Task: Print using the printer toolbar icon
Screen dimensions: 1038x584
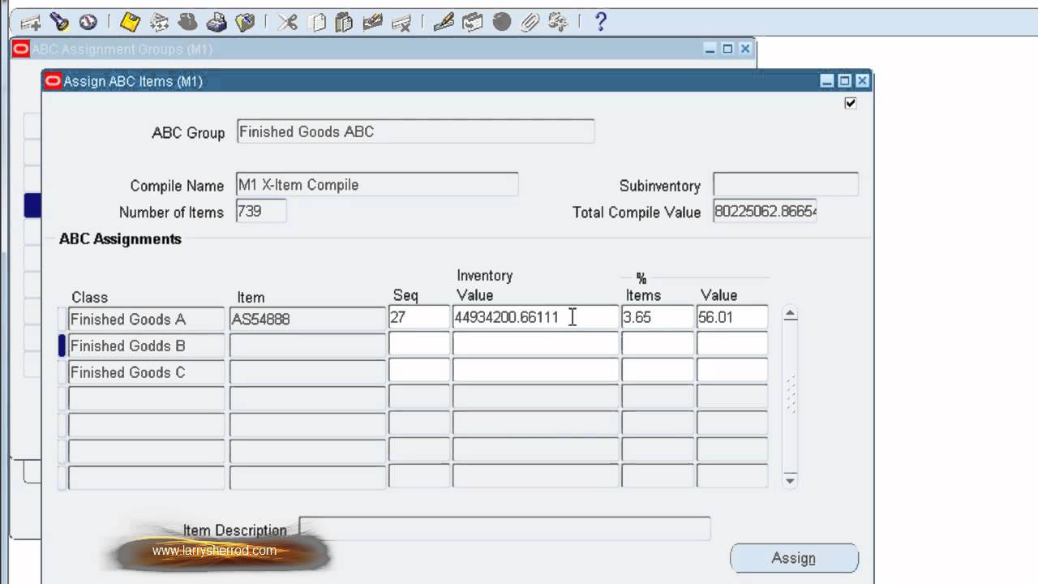Action: [216, 22]
